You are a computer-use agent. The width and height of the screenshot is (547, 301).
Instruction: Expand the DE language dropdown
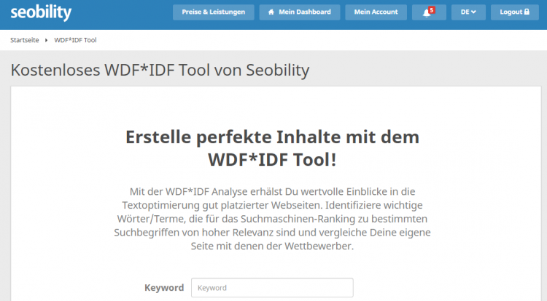468,12
